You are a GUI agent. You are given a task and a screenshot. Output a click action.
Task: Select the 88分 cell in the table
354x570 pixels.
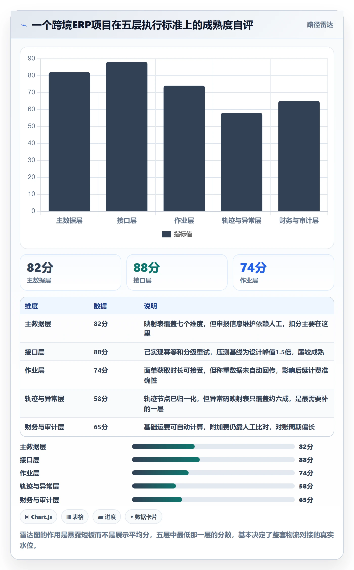(x=101, y=352)
